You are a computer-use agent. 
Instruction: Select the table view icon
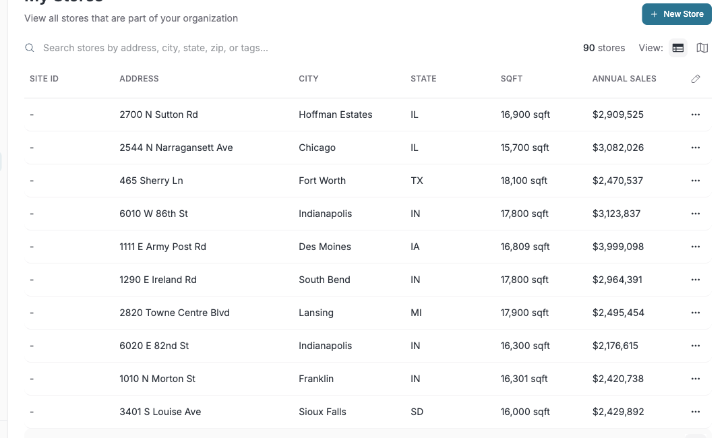click(x=678, y=48)
